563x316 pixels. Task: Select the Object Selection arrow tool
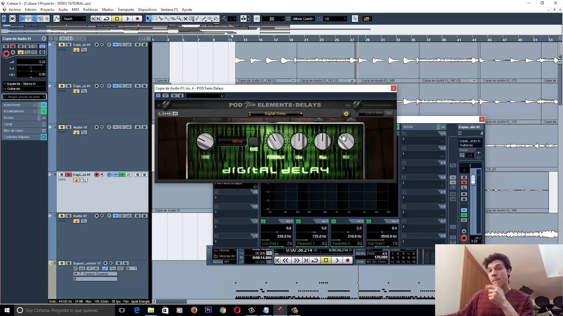[148, 18]
